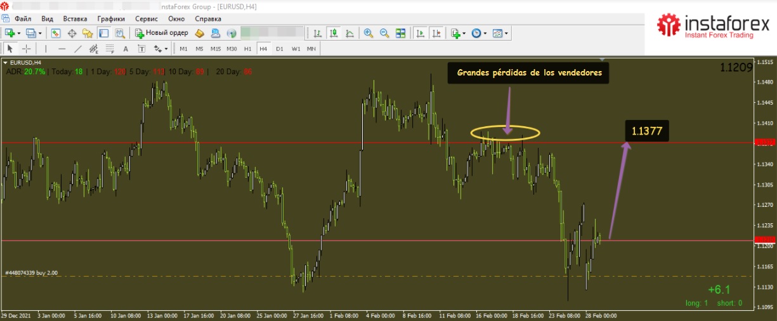Viewport: 777px width, 321px height.
Task: Click the ADR 20.7% indicator text
Action: pyautogui.click(x=25, y=72)
